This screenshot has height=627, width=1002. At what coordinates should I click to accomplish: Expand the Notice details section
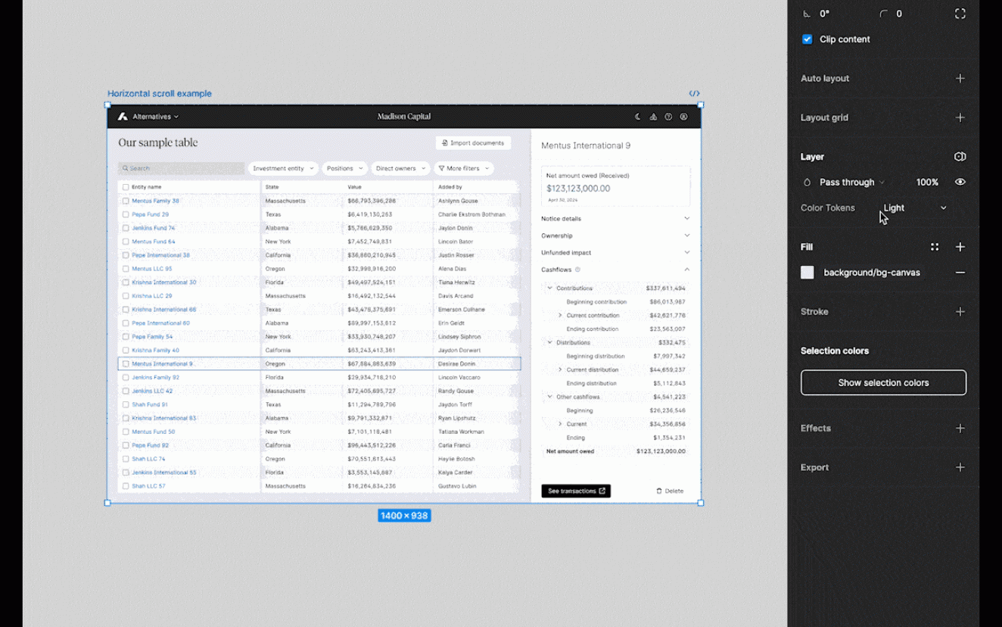615,219
